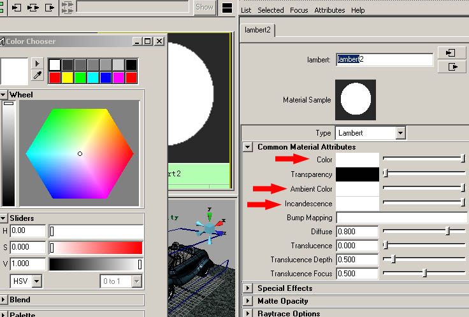Select the blue palette swatch
Screen dimensions: 469x317
(x=106, y=78)
